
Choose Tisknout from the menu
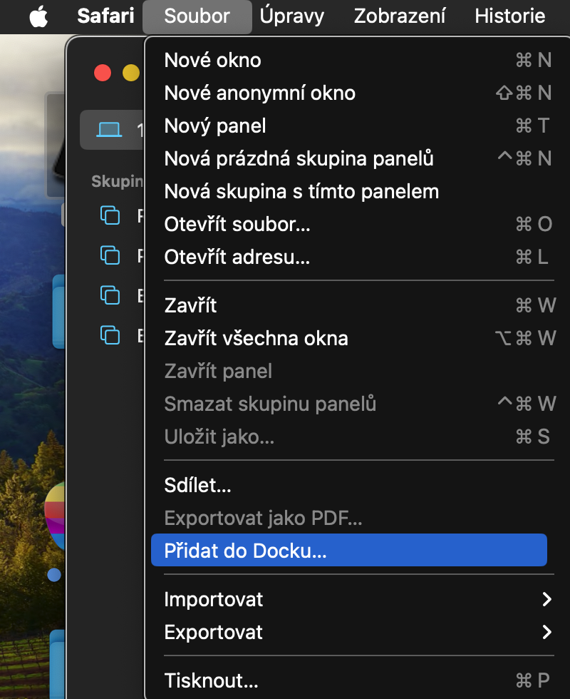pyautogui.click(x=211, y=680)
